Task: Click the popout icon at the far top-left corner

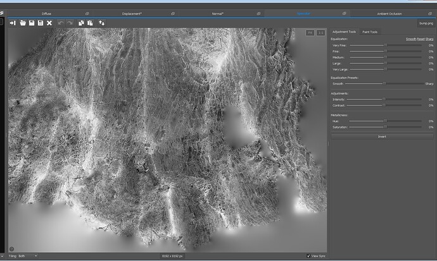Action: tap(1, 13)
